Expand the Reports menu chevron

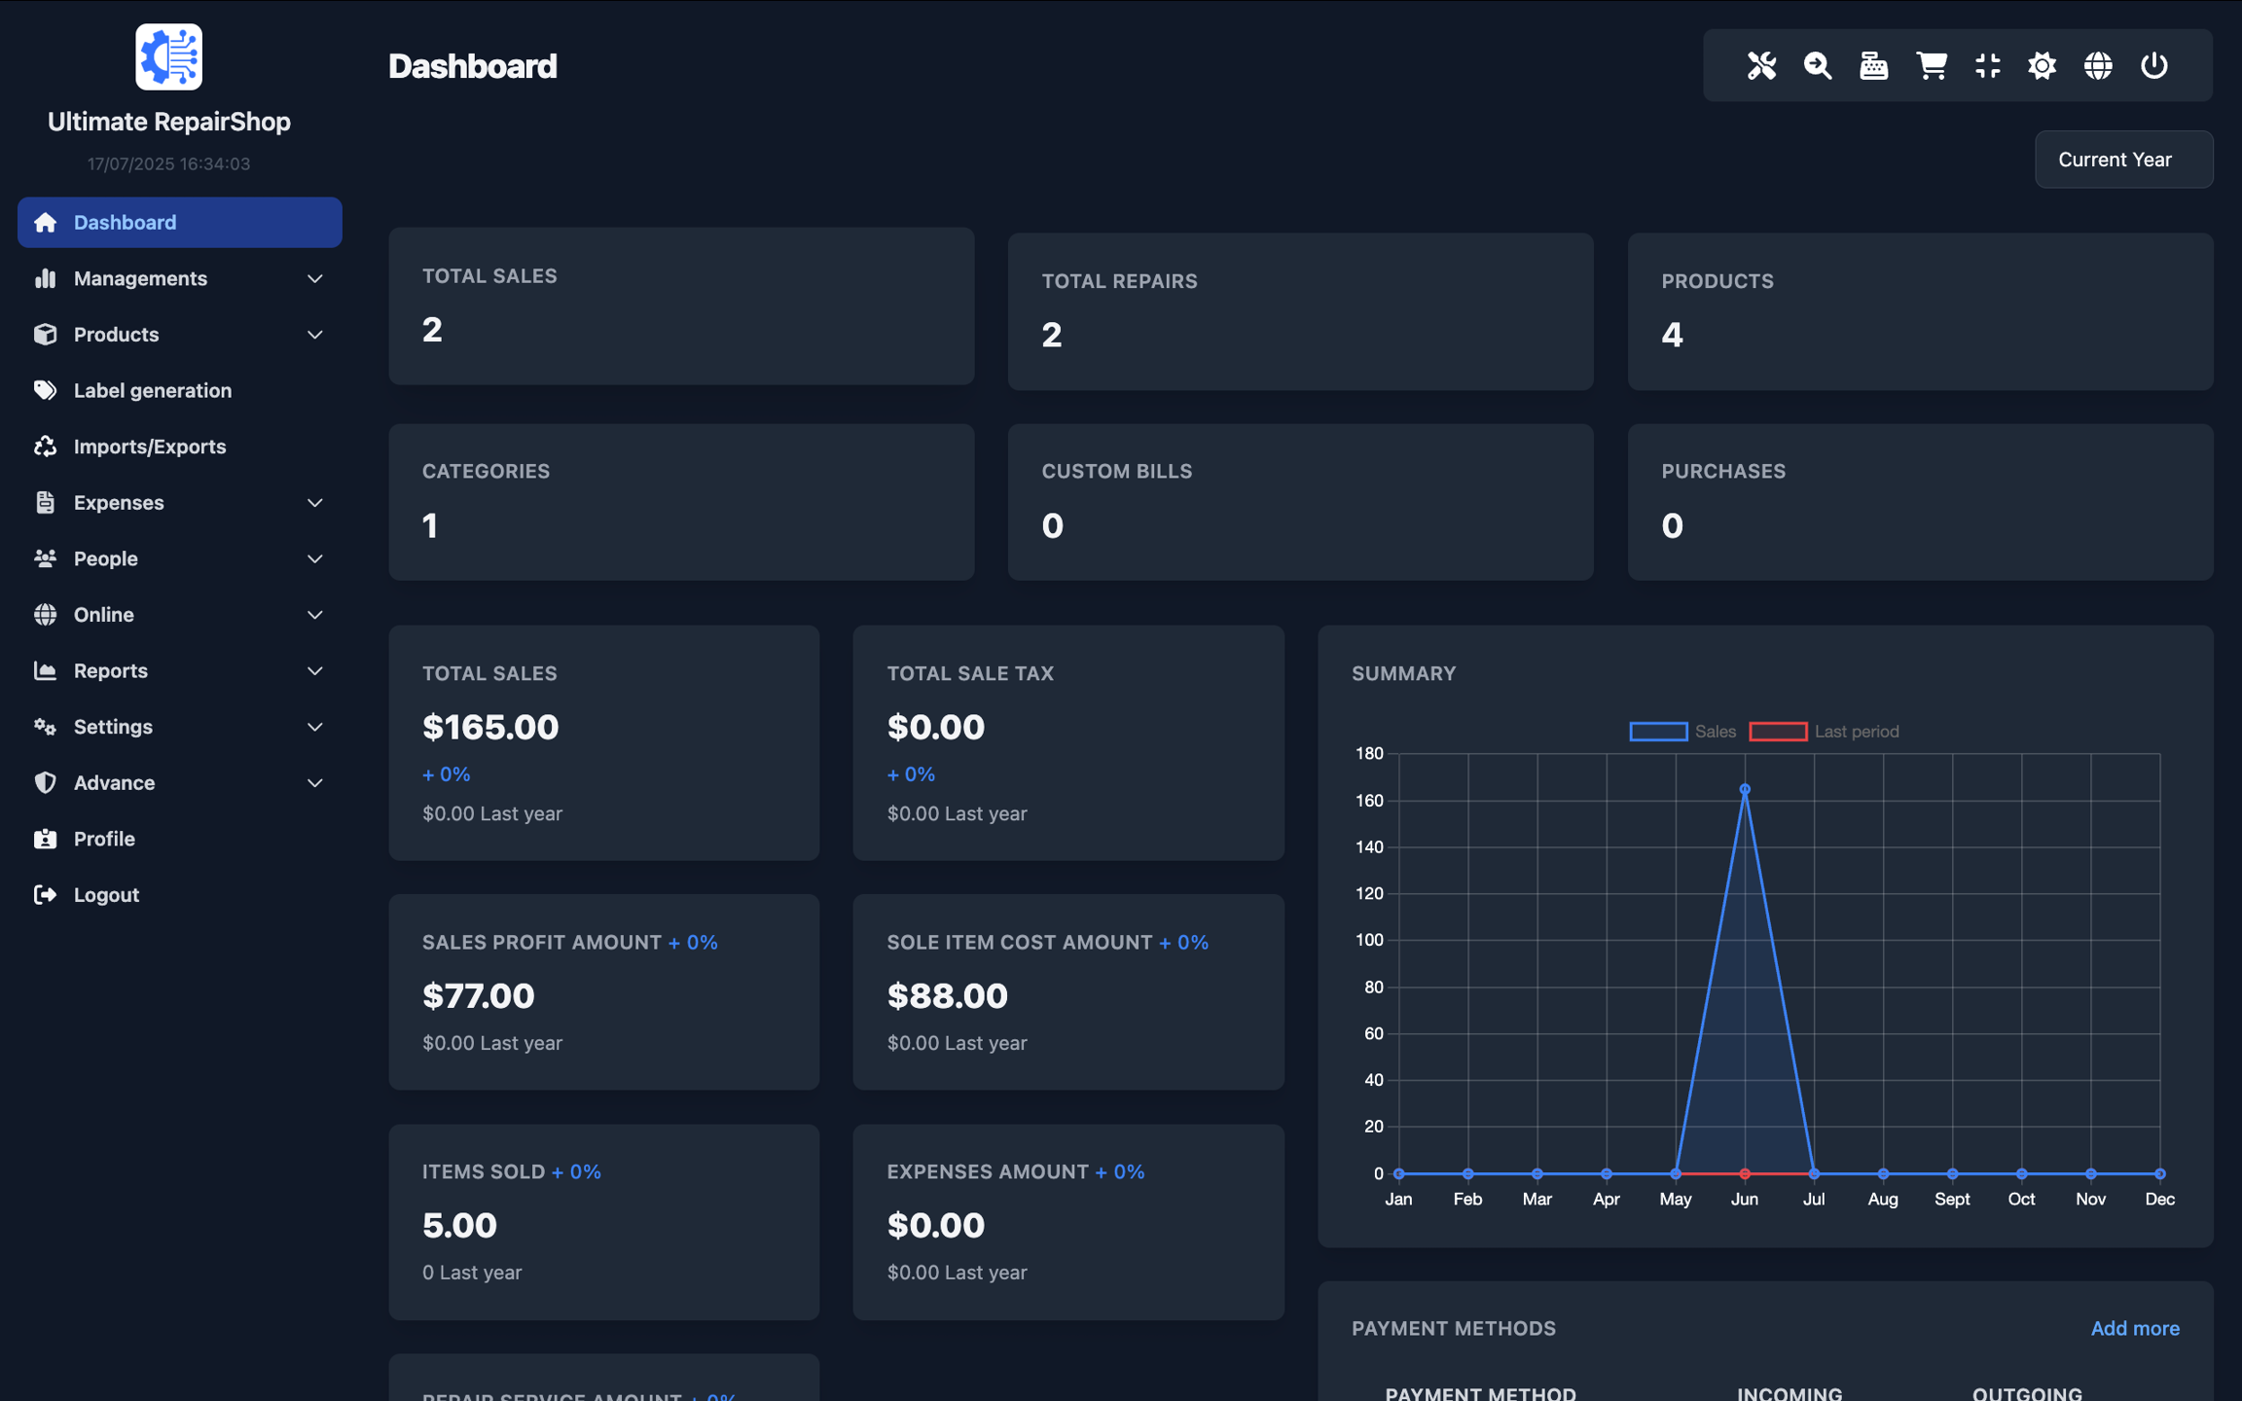point(314,670)
